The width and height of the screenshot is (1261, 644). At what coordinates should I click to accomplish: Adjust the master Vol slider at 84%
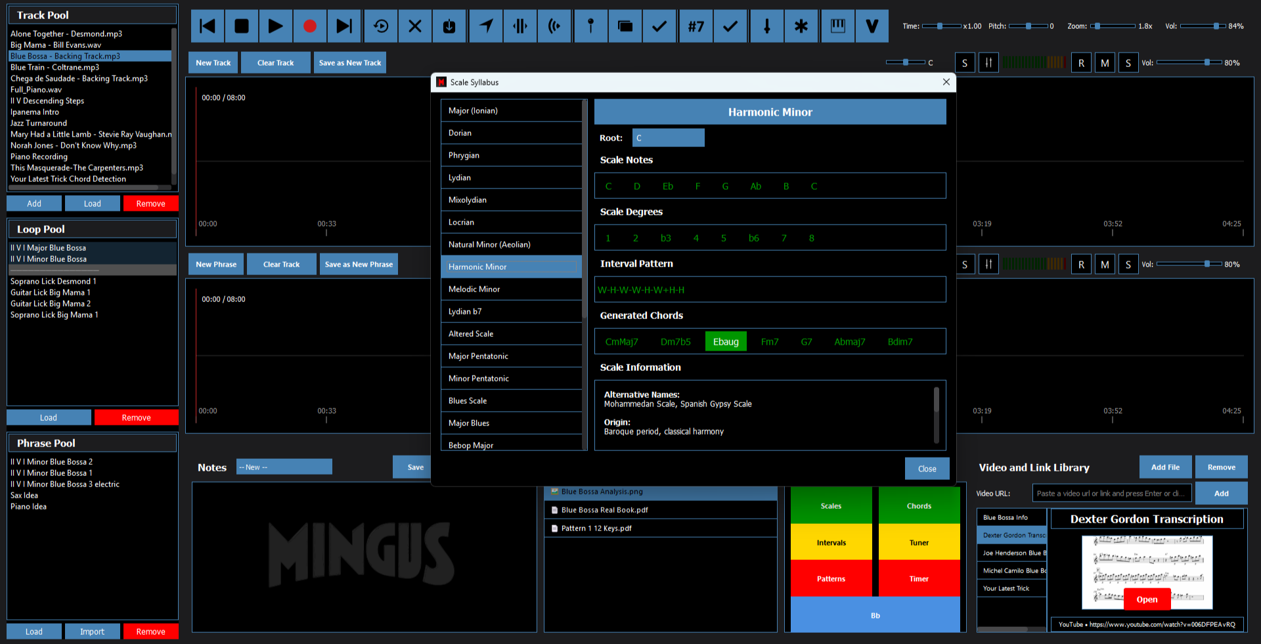coord(1215,26)
